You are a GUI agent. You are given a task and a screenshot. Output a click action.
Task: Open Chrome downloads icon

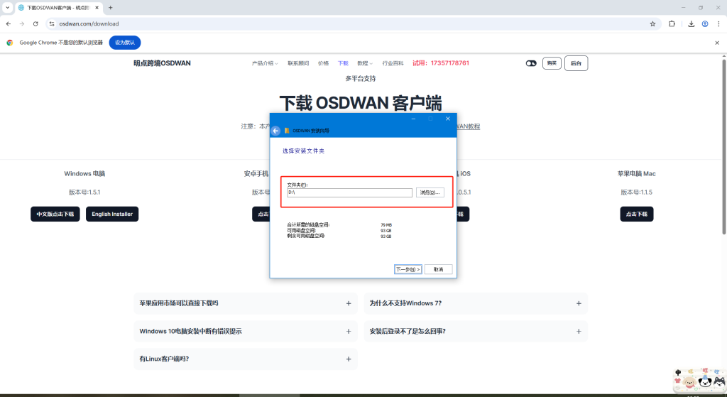tap(692, 23)
